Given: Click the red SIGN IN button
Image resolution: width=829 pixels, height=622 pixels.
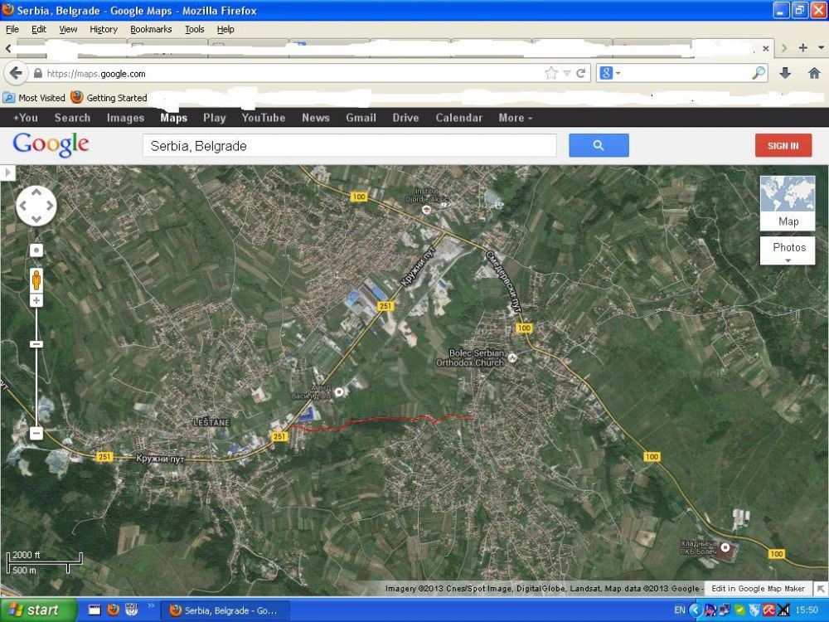Looking at the screenshot, I should pos(783,145).
